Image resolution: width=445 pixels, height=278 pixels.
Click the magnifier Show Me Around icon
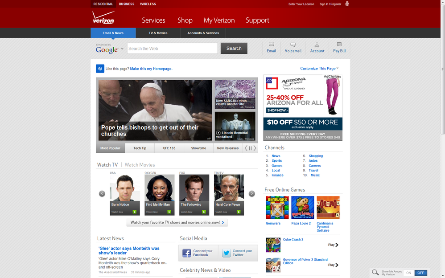click(x=375, y=273)
